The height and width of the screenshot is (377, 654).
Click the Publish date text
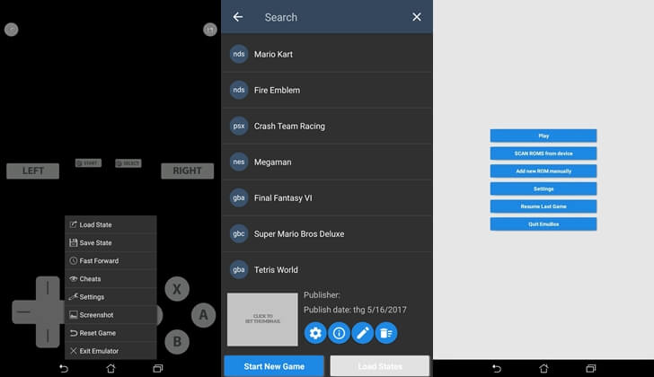coord(355,310)
